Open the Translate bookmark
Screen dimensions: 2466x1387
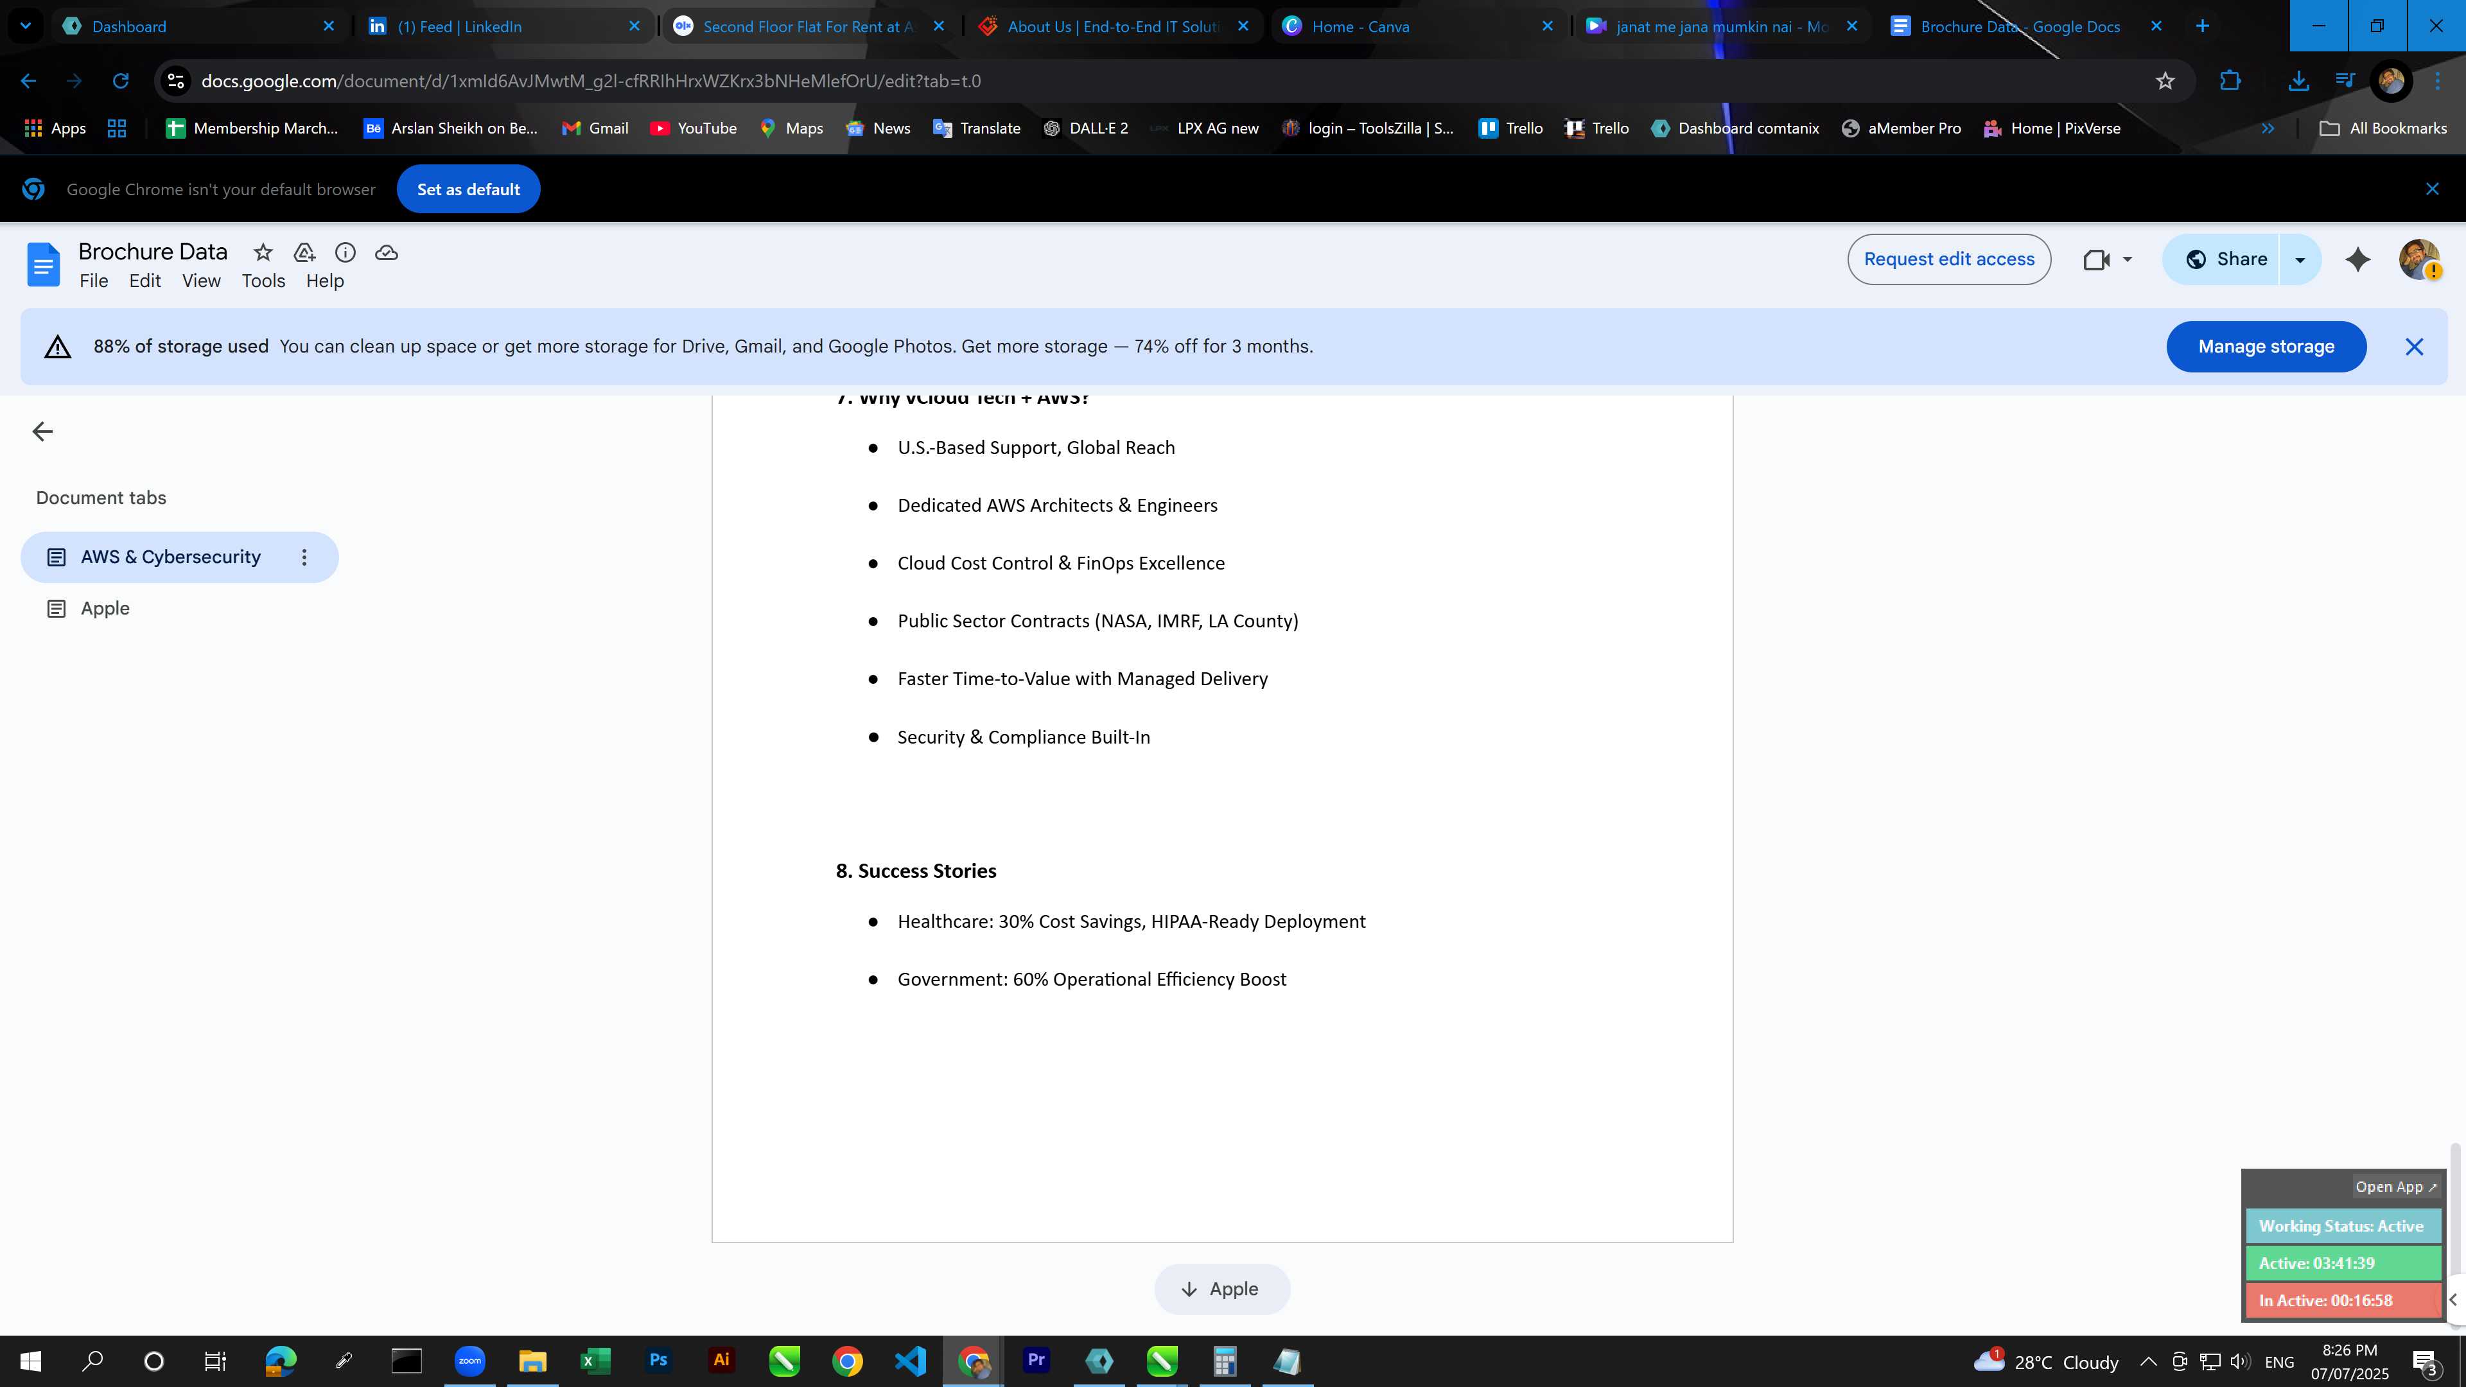[977, 128]
